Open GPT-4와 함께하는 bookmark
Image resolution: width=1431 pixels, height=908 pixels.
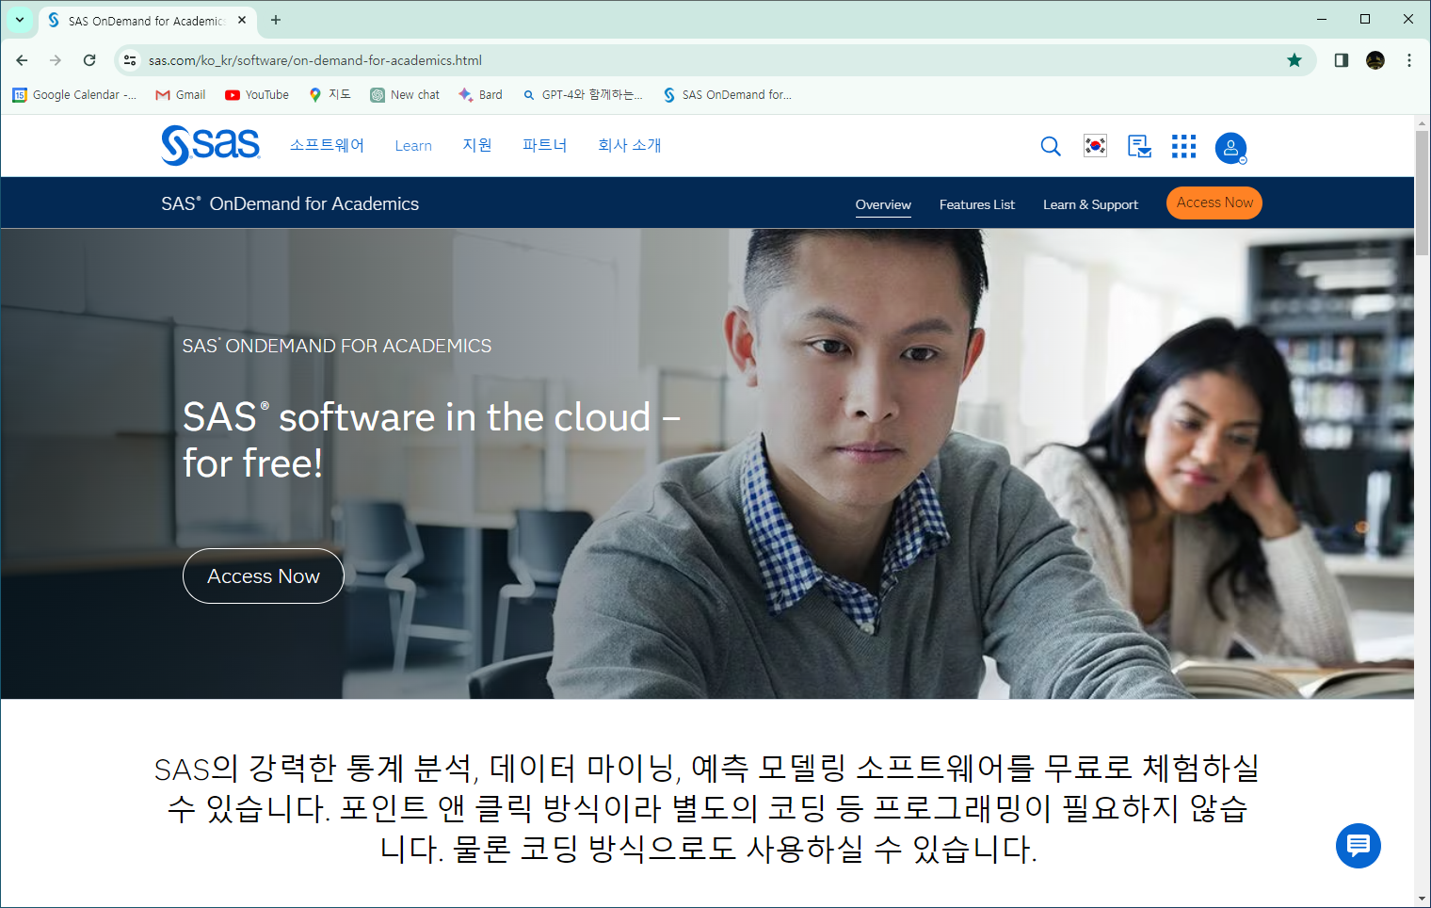click(583, 95)
